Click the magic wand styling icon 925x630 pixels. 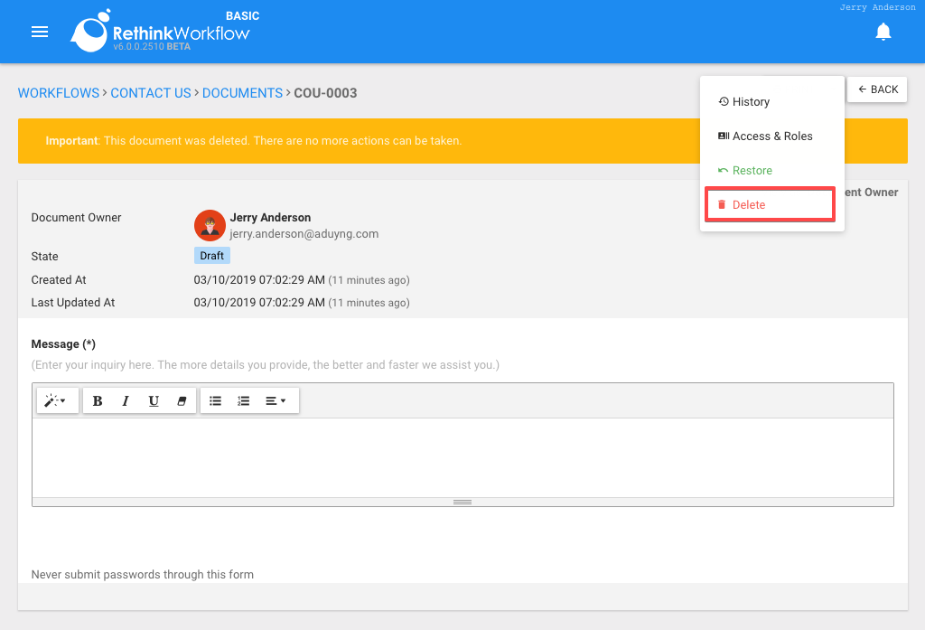(x=51, y=400)
